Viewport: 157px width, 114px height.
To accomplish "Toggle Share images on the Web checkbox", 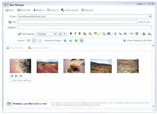I will tap(125, 40).
